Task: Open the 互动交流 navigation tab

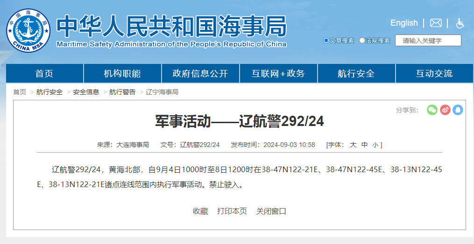Action: pyautogui.click(x=434, y=73)
